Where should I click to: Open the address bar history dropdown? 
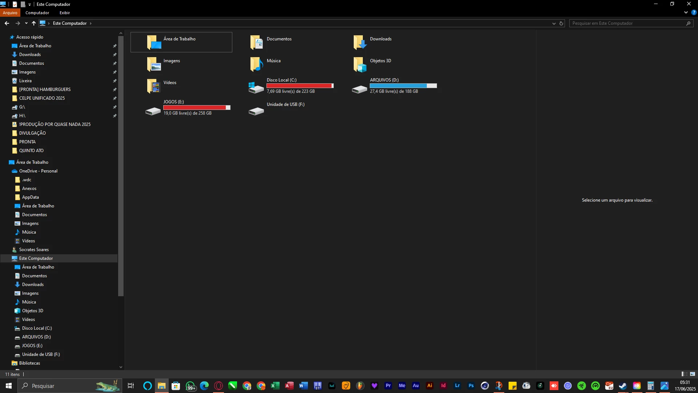pyautogui.click(x=554, y=23)
